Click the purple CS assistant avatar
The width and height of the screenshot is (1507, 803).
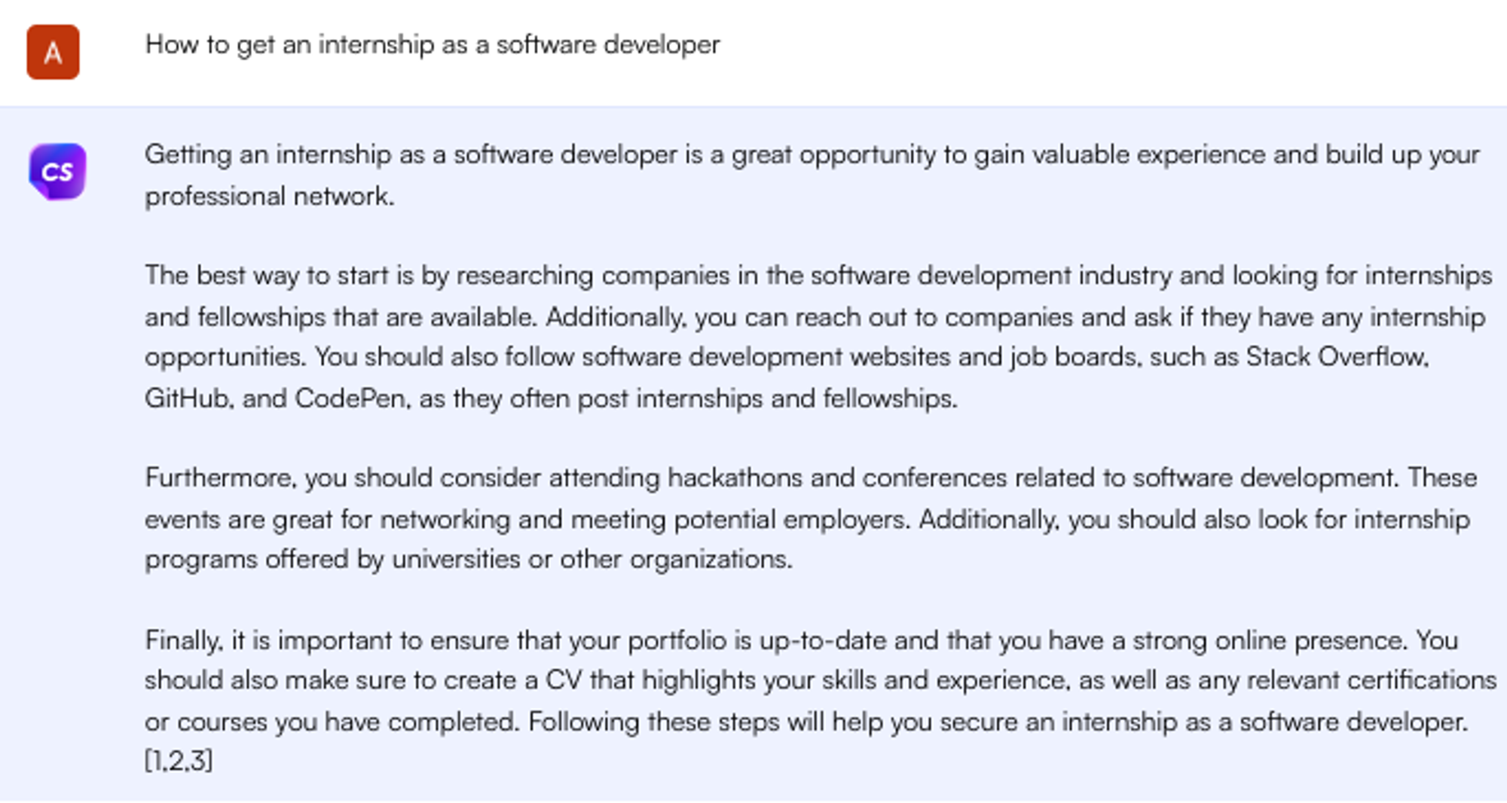click(57, 172)
